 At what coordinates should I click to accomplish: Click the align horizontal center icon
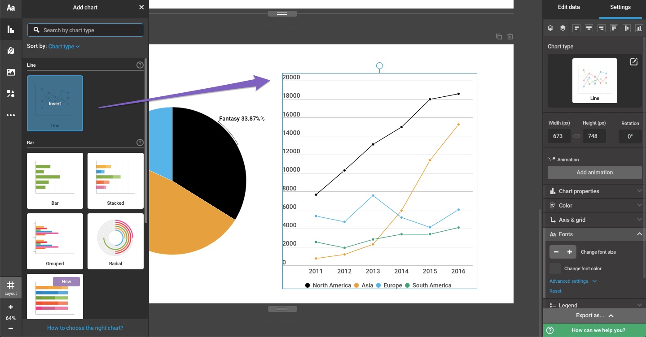tap(589, 28)
